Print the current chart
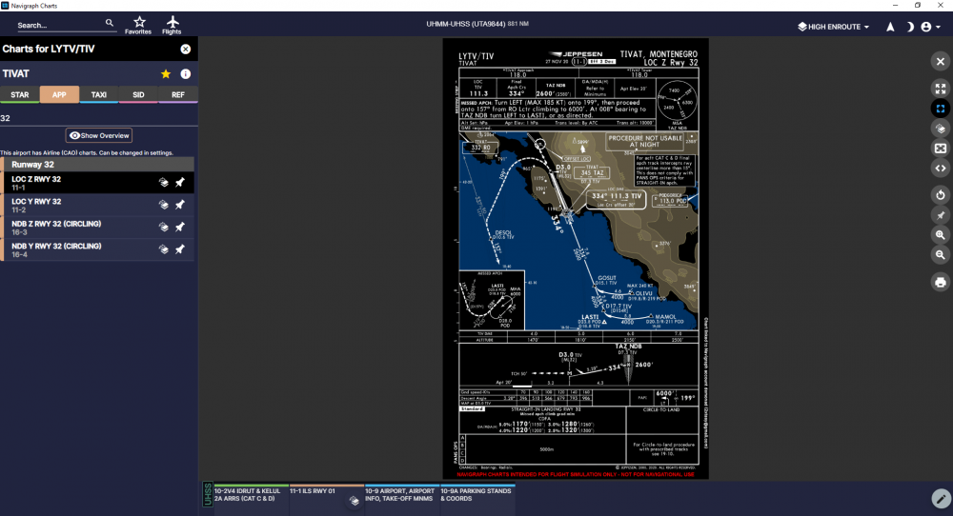The height and width of the screenshot is (516, 953). (x=941, y=283)
